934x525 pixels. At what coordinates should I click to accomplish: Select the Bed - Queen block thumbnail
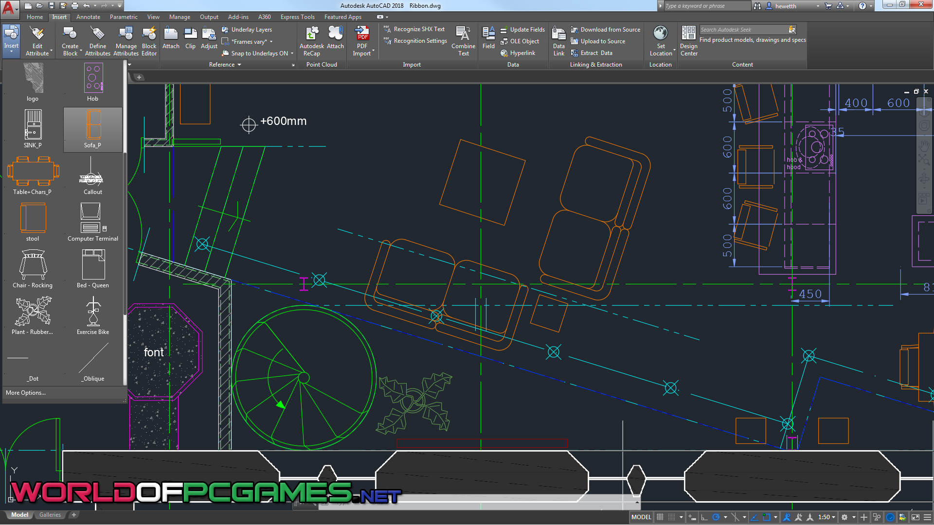click(92, 269)
